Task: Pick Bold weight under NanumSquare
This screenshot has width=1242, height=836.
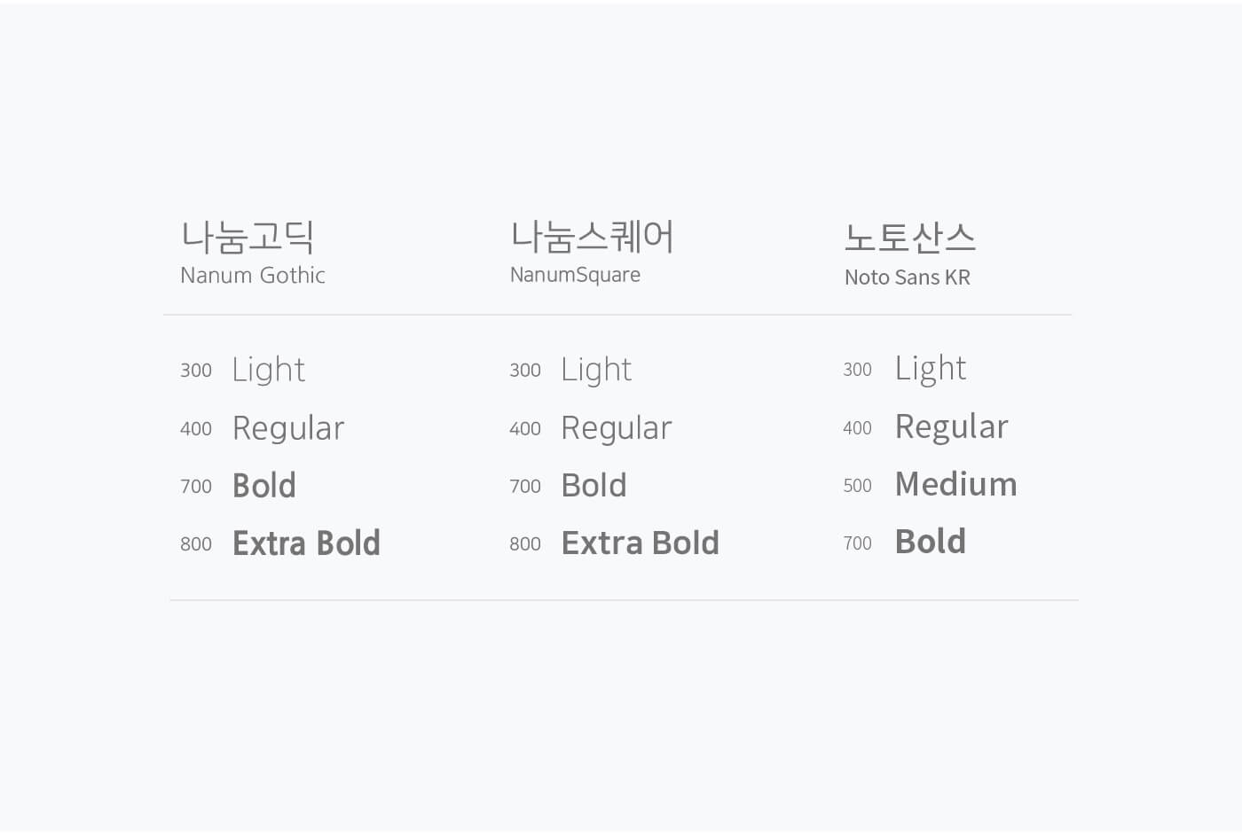Action: pyautogui.click(x=594, y=486)
